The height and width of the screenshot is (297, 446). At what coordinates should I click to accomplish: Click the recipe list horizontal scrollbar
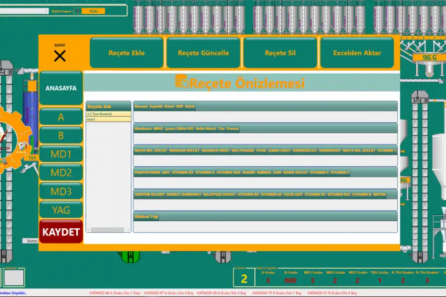tap(108, 230)
